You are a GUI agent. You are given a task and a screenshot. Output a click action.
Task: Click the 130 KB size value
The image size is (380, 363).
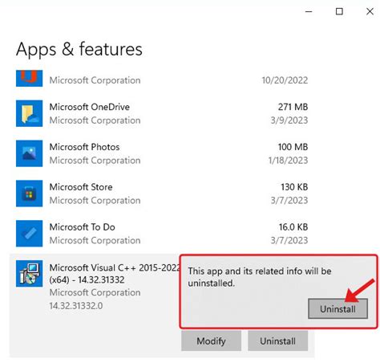294,187
